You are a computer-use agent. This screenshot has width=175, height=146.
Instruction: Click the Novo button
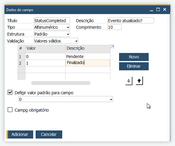point(134,57)
